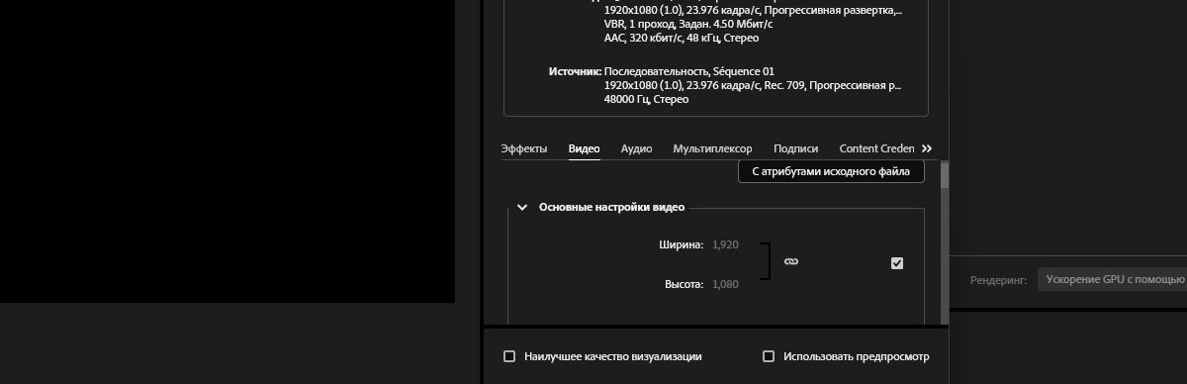This screenshot has width=1187, height=384.
Task: Click the AAC, 320 кбит/с summary line
Action: 682,38
